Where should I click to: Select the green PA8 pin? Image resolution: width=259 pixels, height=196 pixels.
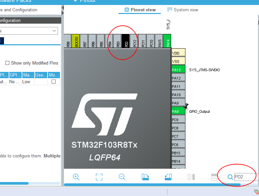178,110
